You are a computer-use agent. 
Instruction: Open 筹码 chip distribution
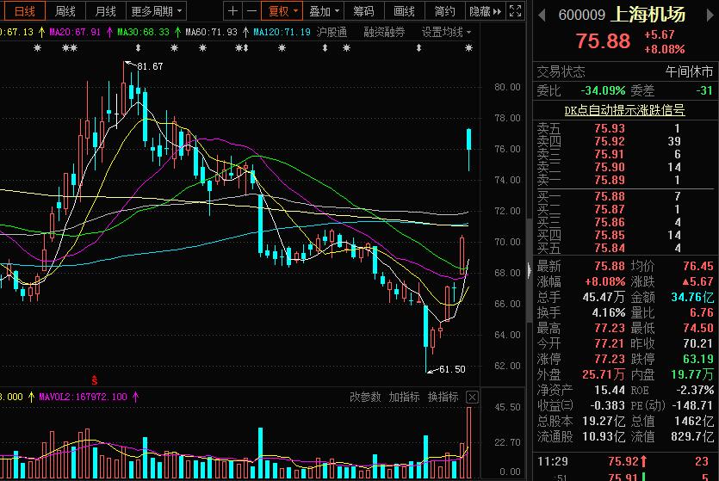(363, 11)
